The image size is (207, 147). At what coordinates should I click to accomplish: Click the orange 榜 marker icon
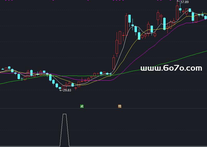coord(120,106)
